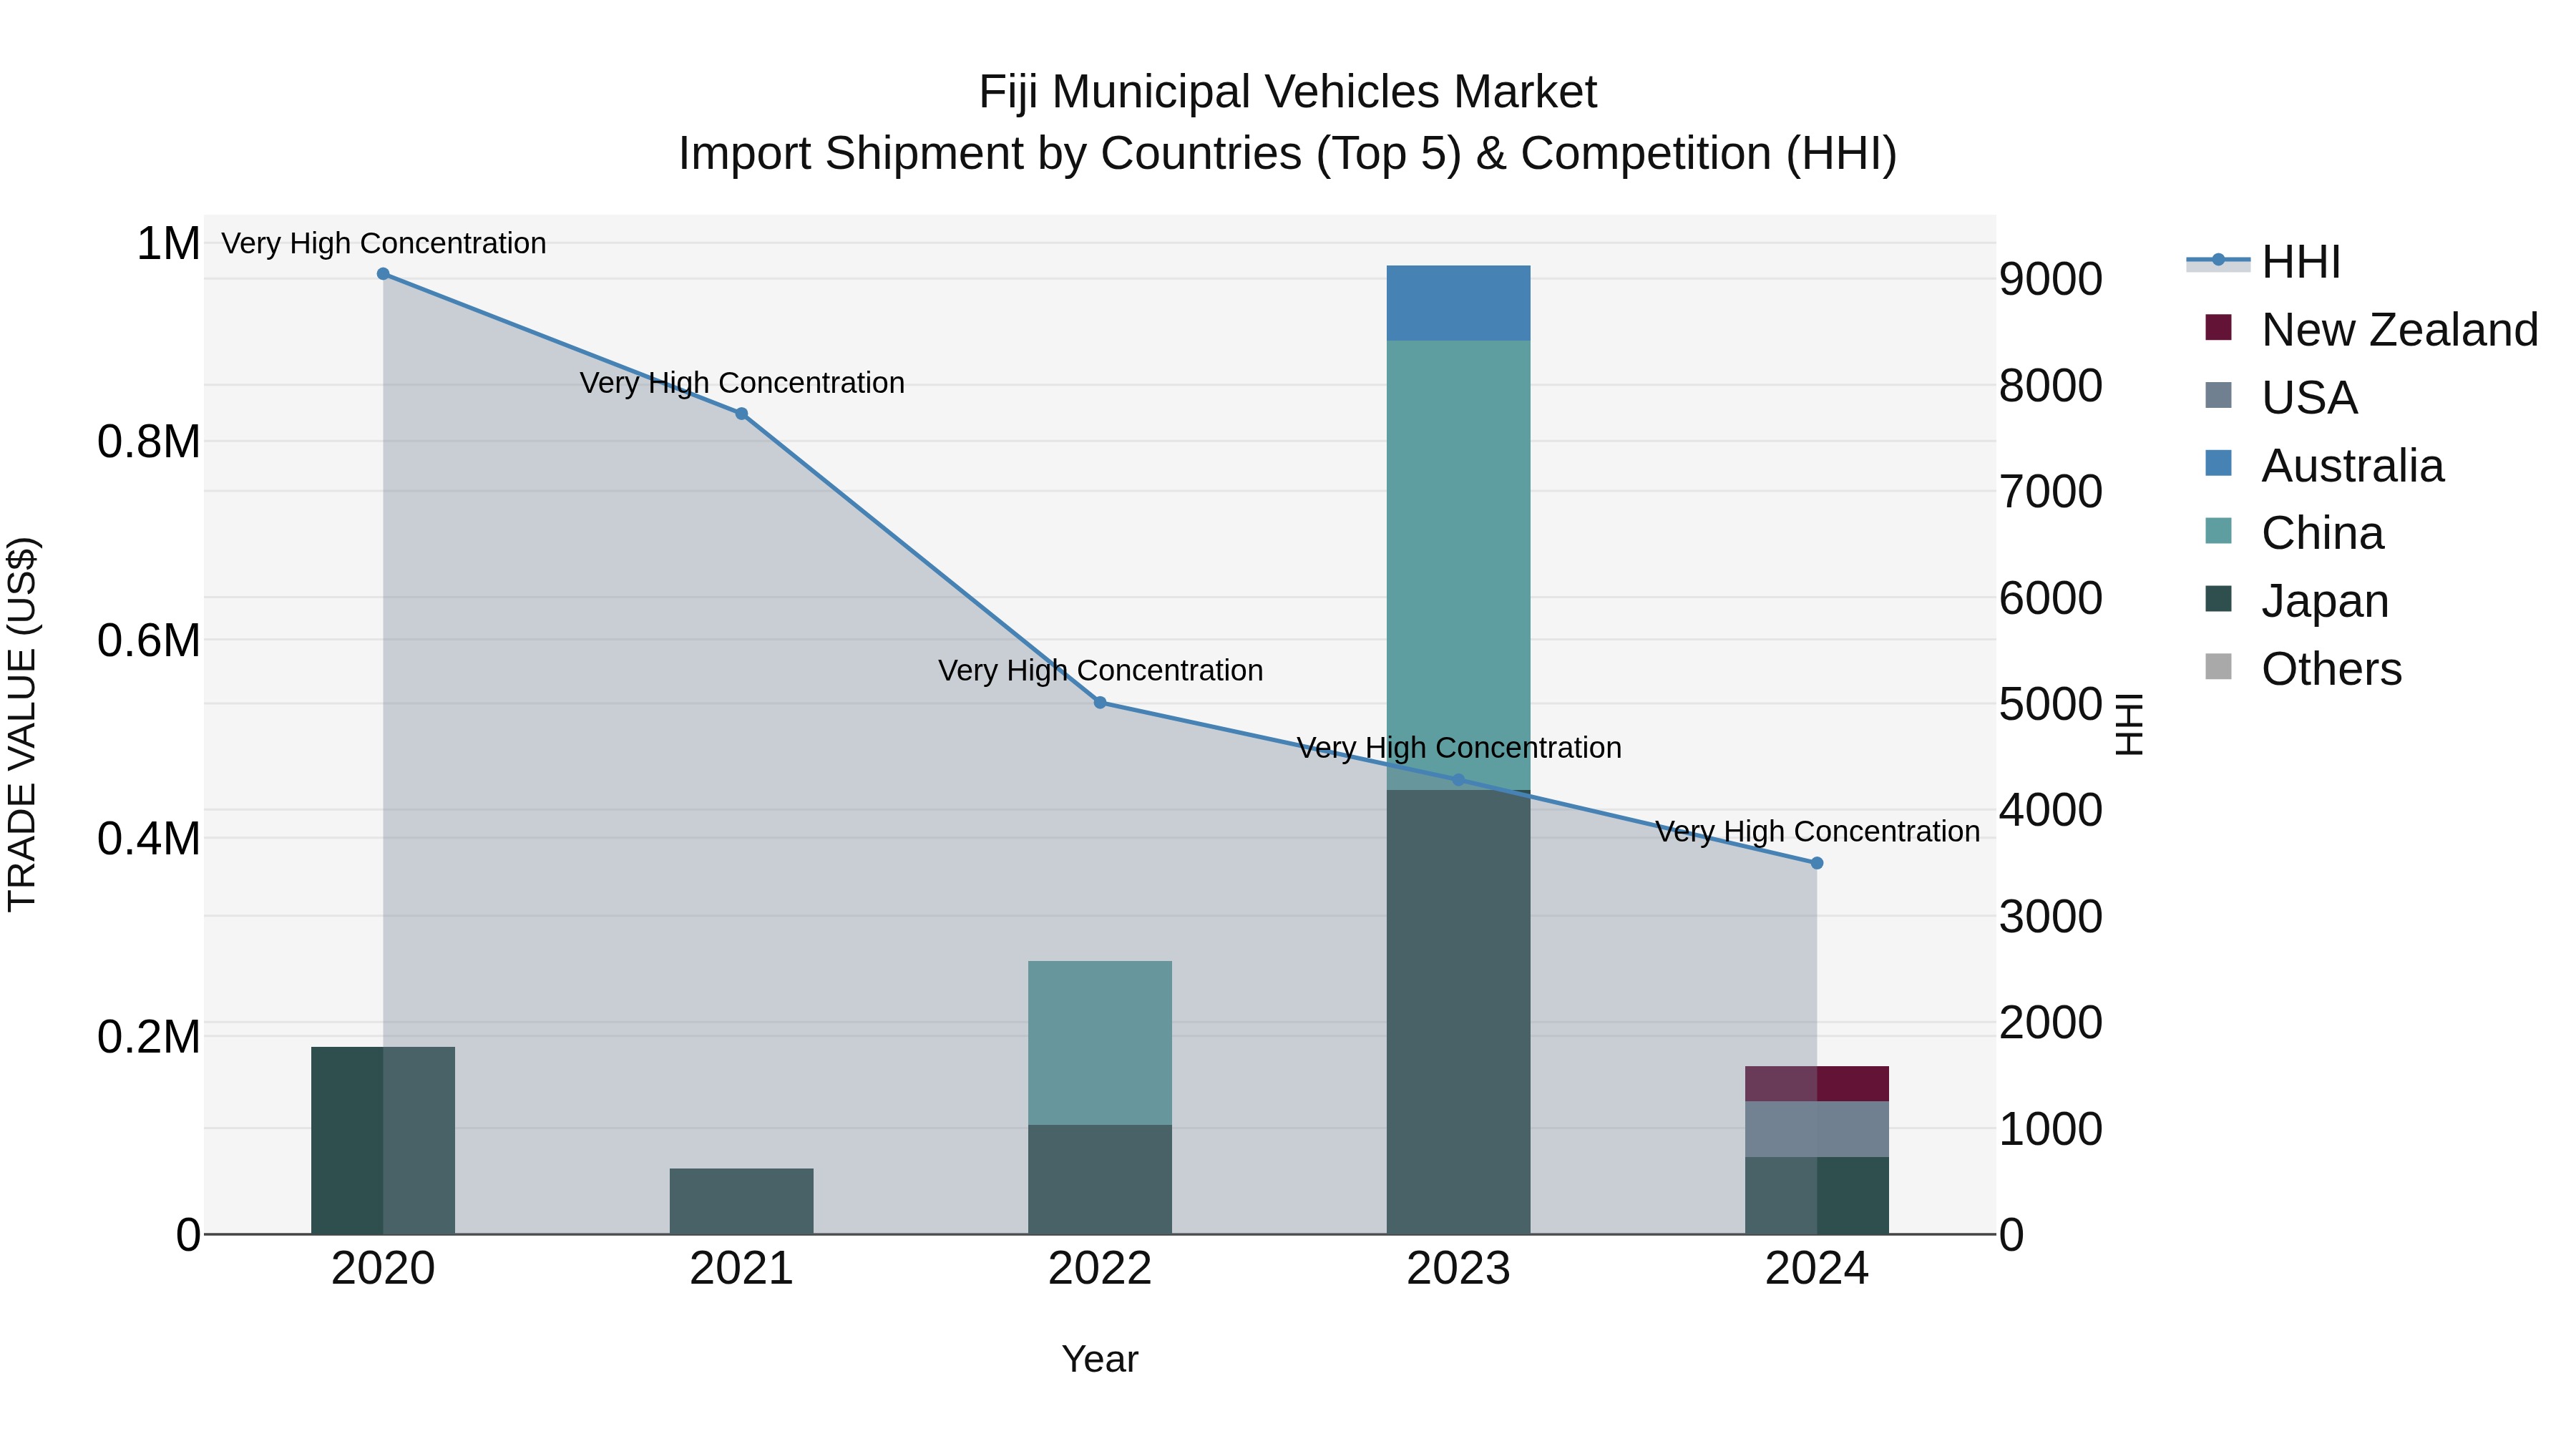
Task: Click 2020 Very High Concentration annotation
Action: coord(384,244)
